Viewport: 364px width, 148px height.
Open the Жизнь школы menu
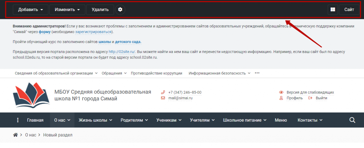[x=95, y=120]
